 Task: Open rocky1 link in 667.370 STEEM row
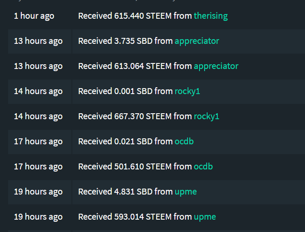(x=206, y=116)
